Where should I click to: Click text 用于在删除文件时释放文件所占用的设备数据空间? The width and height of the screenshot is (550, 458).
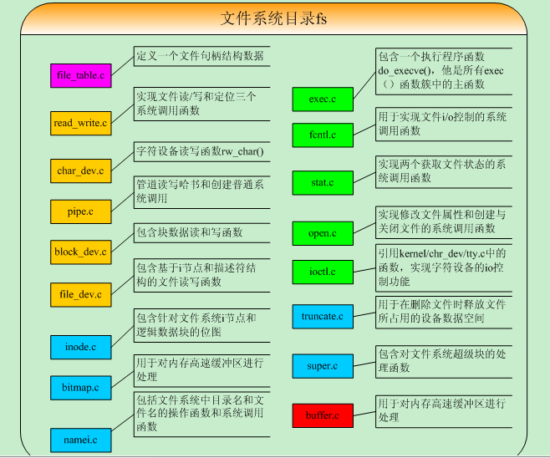[442, 312]
